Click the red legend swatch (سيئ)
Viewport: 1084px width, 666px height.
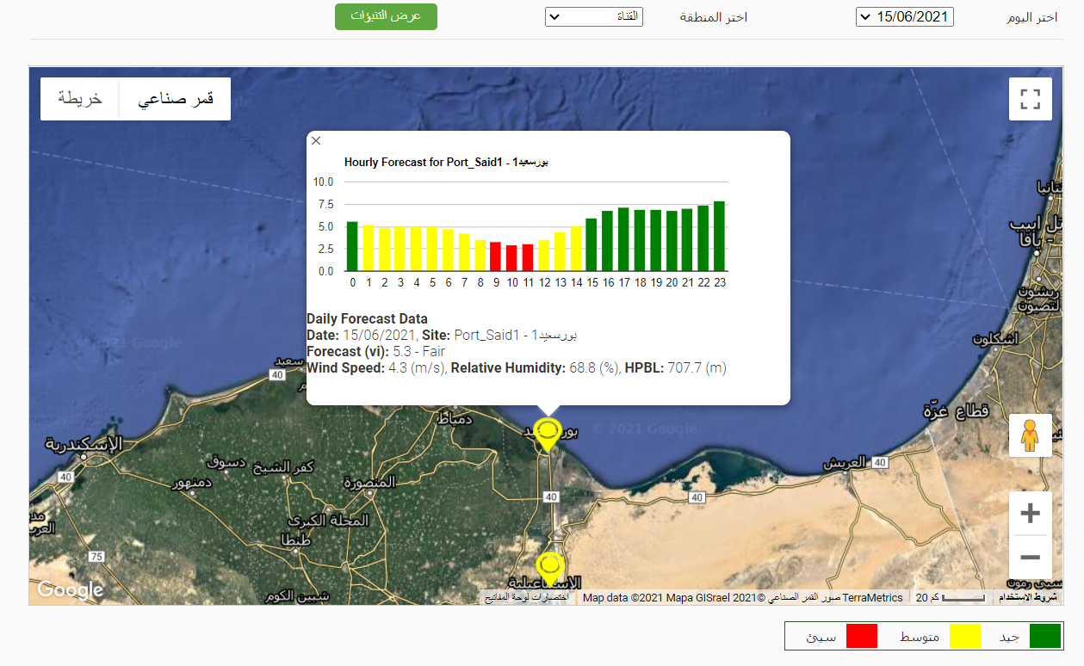pyautogui.click(x=861, y=636)
